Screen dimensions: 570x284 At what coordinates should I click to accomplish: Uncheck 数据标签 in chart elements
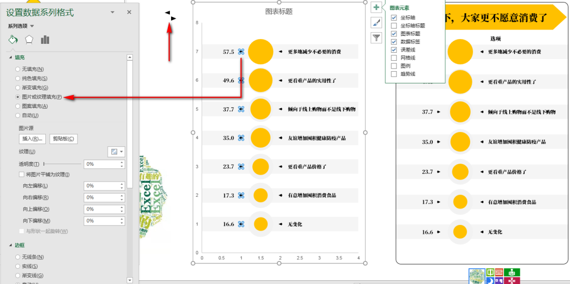pos(394,42)
